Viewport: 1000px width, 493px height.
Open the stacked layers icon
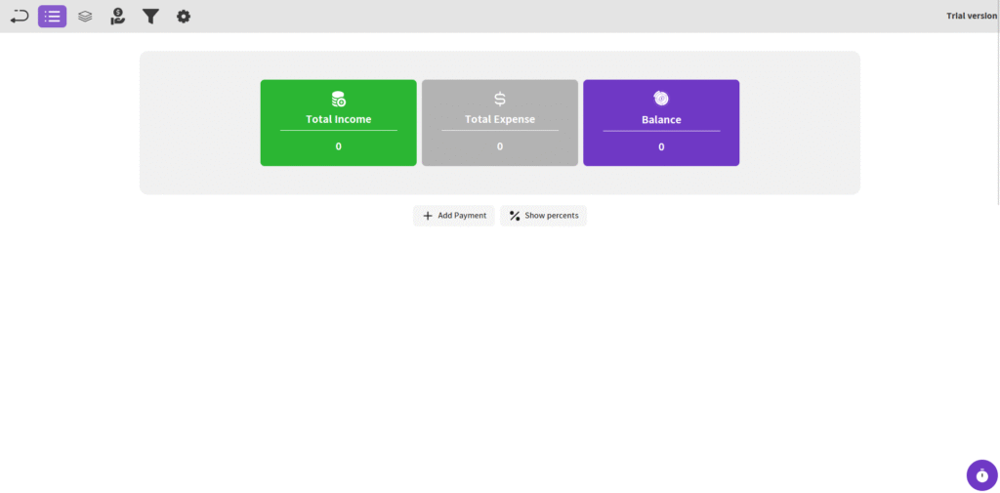(85, 16)
